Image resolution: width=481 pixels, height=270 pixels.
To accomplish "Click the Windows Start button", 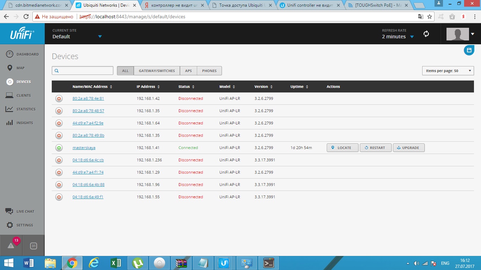I will (x=8, y=263).
